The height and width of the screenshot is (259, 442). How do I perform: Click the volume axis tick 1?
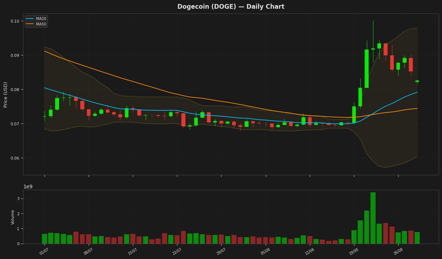point(18,229)
